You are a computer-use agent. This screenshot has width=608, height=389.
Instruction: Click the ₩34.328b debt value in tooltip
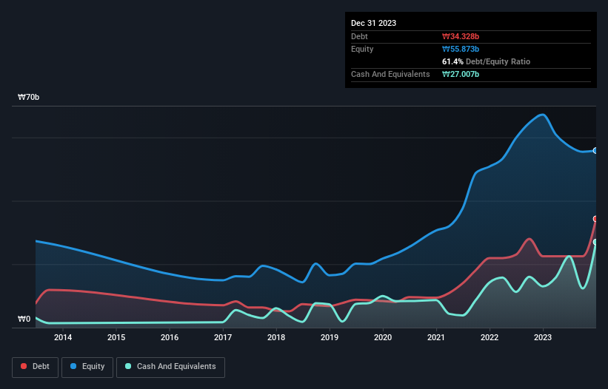(x=461, y=36)
